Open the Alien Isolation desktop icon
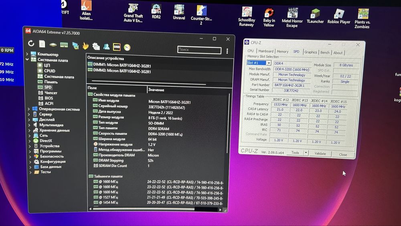 click(x=86, y=10)
